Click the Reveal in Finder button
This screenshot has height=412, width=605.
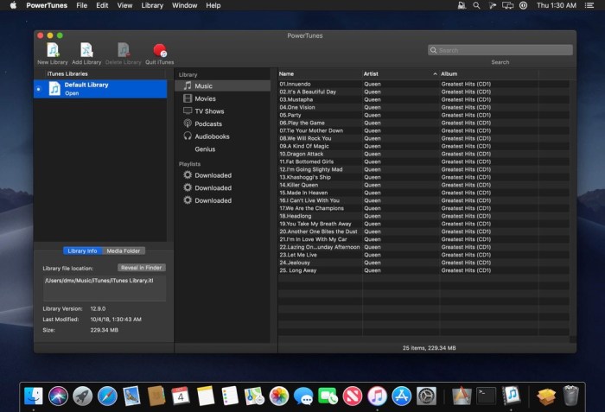pos(142,268)
